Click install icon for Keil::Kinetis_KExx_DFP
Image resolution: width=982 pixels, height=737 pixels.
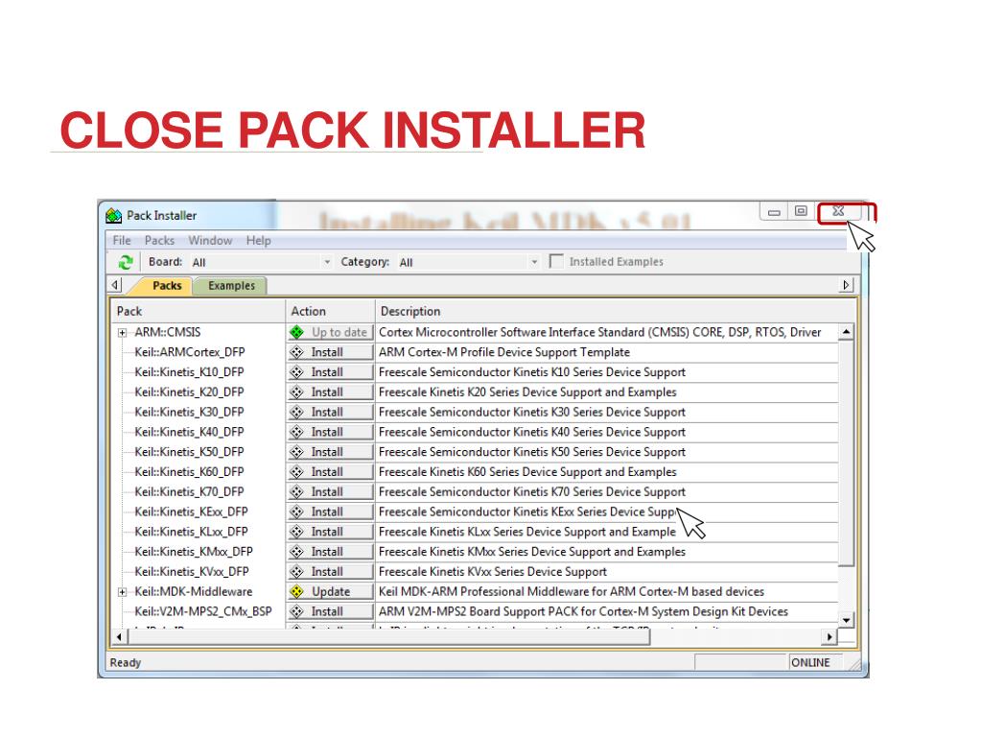tap(297, 512)
